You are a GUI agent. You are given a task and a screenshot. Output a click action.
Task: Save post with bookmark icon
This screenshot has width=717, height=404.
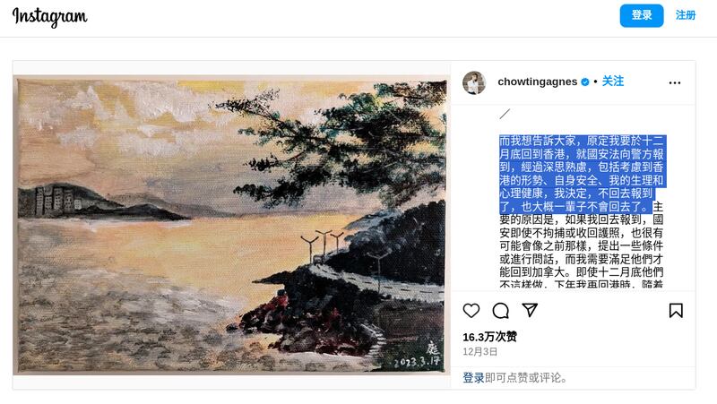click(676, 310)
